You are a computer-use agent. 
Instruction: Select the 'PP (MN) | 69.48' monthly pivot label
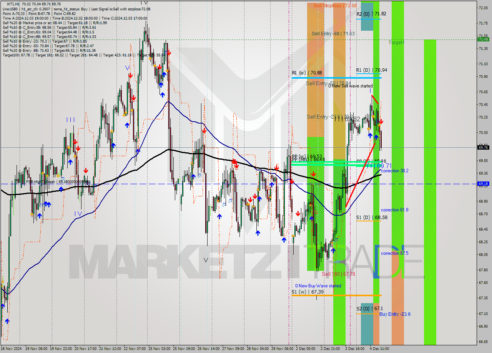pos(308,159)
